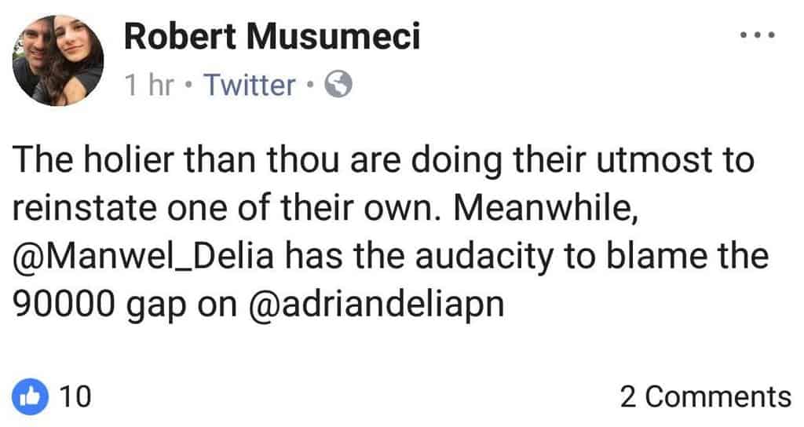
Task: Click the "1 hr" post timestamp
Action: (148, 85)
